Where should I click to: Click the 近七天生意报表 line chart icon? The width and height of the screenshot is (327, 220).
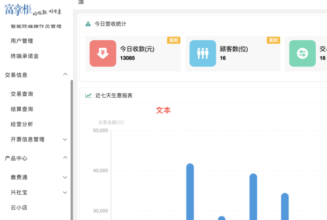pyautogui.click(x=88, y=96)
